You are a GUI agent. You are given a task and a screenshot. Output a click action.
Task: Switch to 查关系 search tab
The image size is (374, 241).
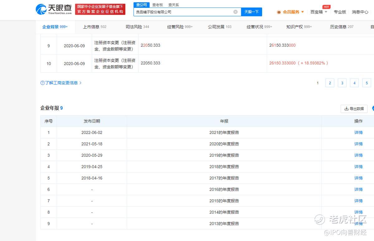[x=174, y=5]
